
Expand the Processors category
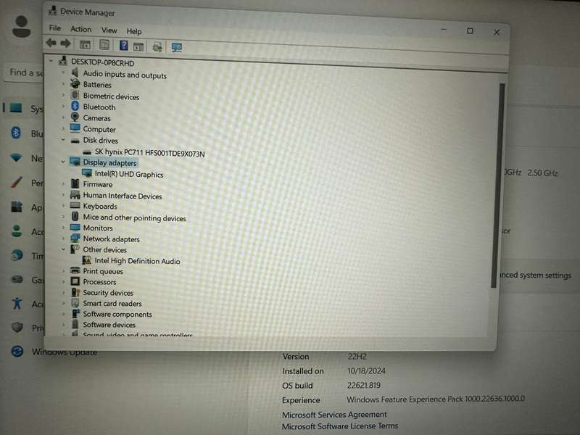pos(64,281)
